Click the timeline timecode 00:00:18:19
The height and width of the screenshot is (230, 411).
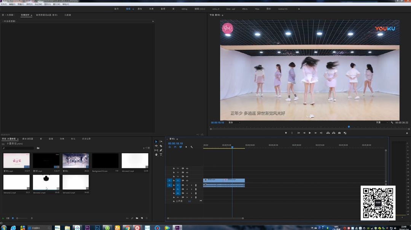[x=175, y=144]
